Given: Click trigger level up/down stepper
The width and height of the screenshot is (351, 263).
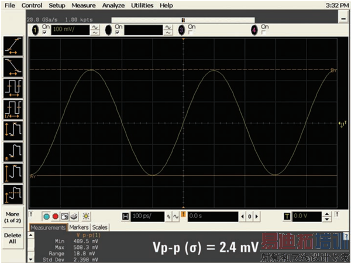Looking at the screenshot, I should (327, 216).
